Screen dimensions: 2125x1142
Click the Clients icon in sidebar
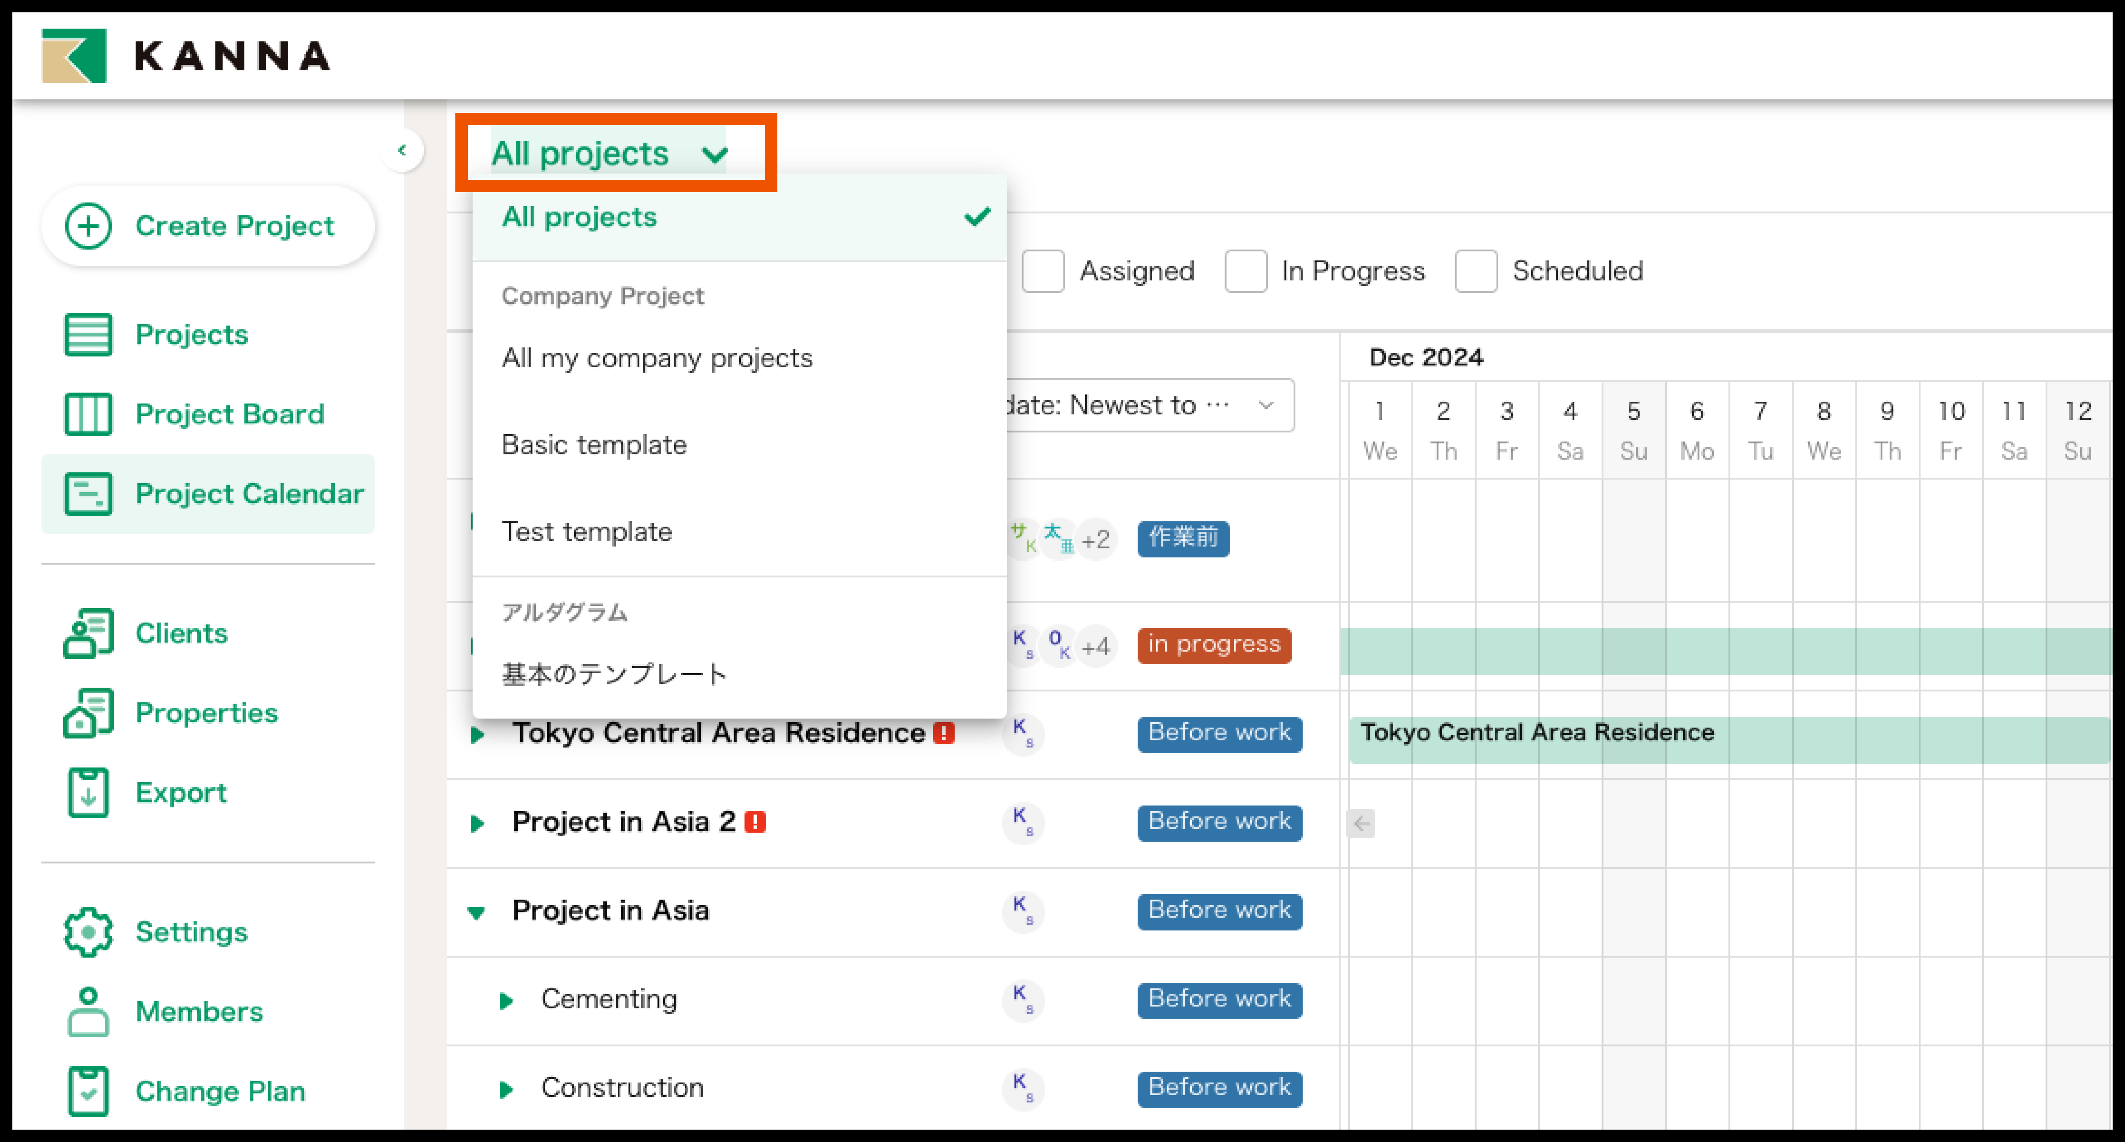click(87, 633)
